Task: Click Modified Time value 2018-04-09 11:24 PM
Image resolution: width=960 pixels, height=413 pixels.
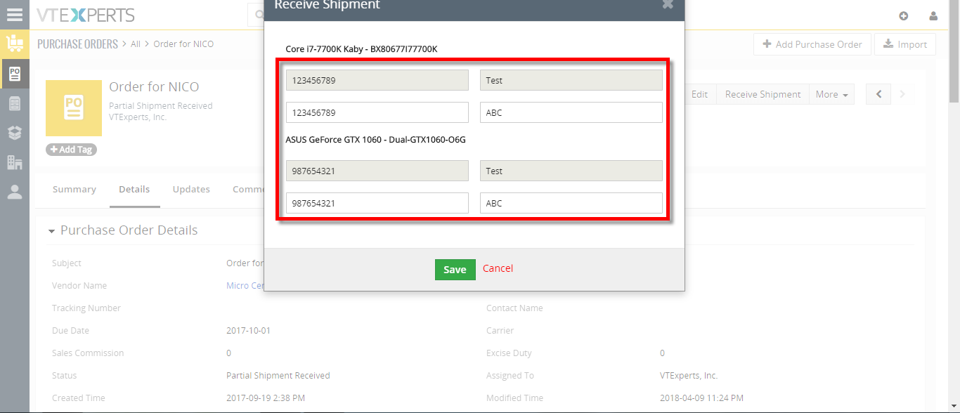Action: 701,398
